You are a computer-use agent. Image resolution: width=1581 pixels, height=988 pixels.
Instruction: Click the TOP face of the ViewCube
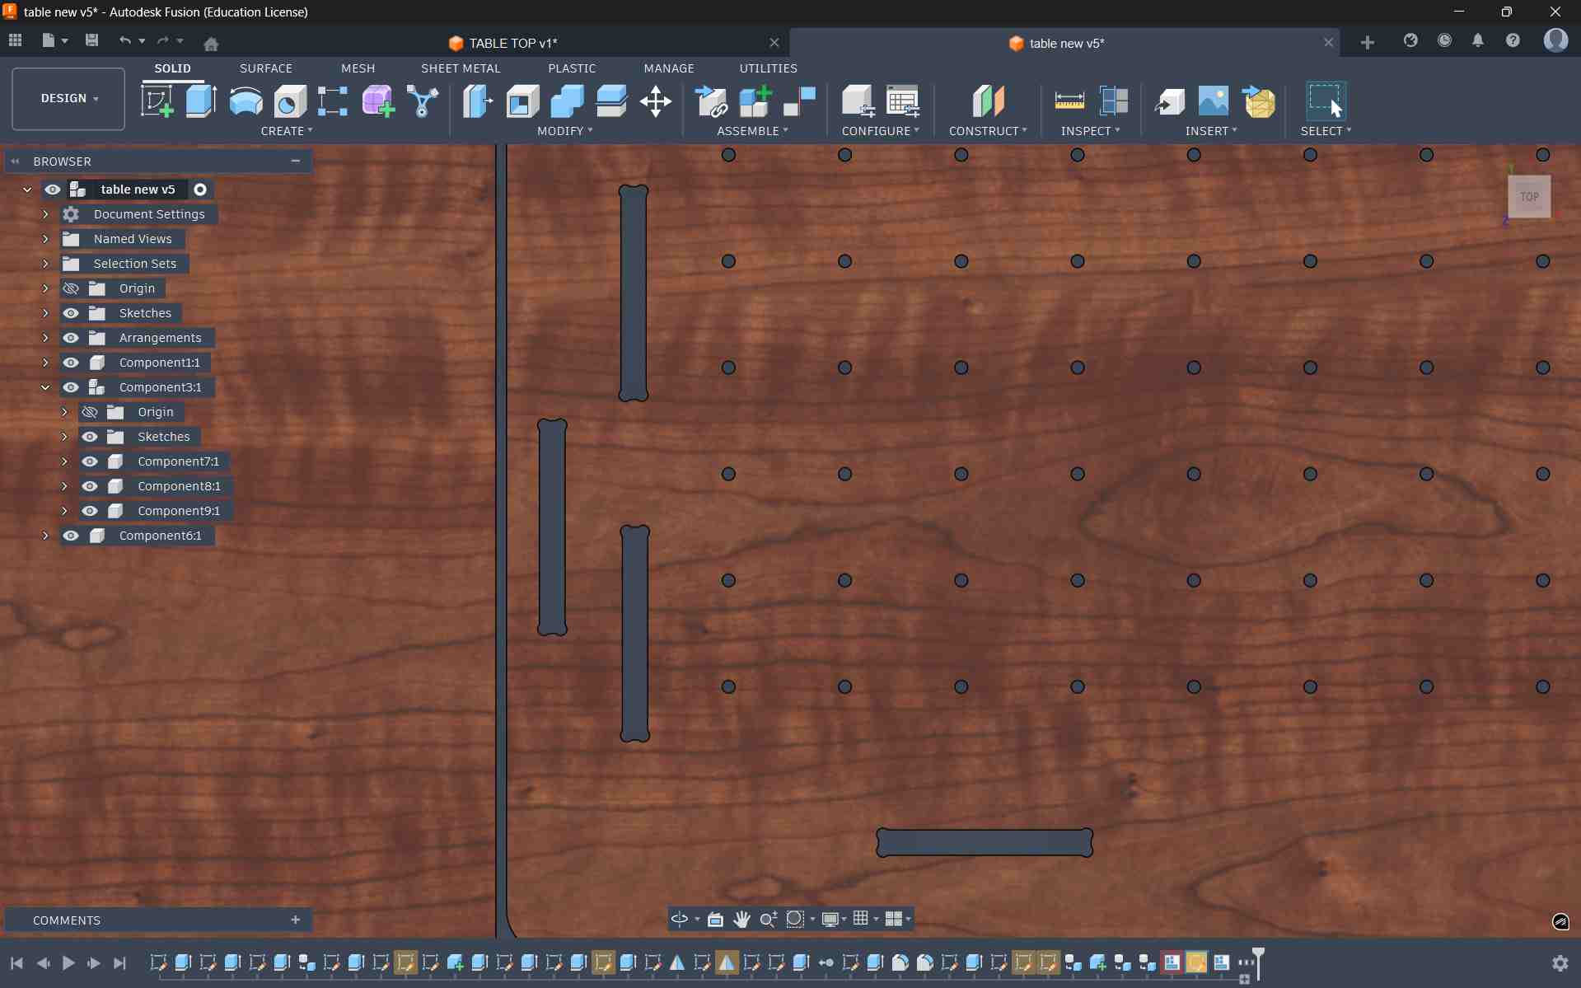1529,197
